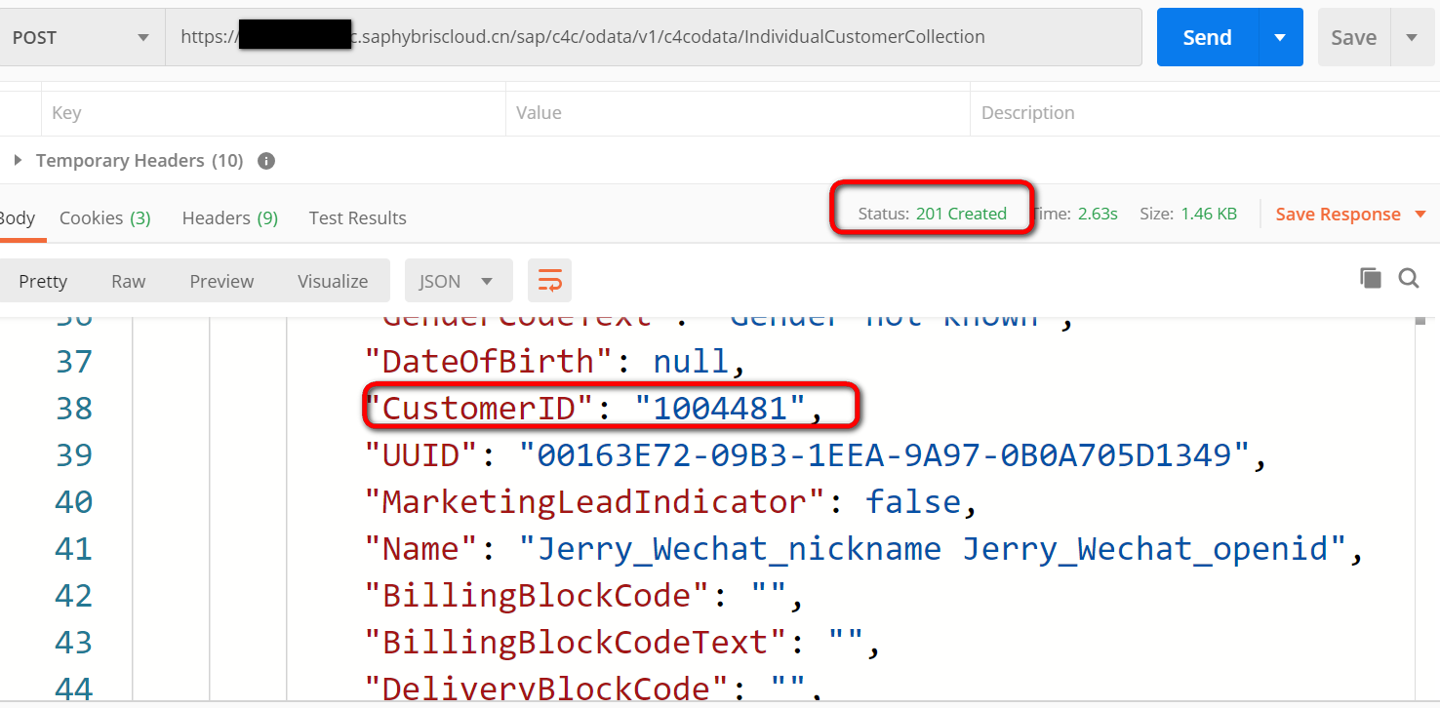Viewport: 1440px width, 708px height.
Task: Open the Send button dropdown arrow
Action: [1280, 37]
